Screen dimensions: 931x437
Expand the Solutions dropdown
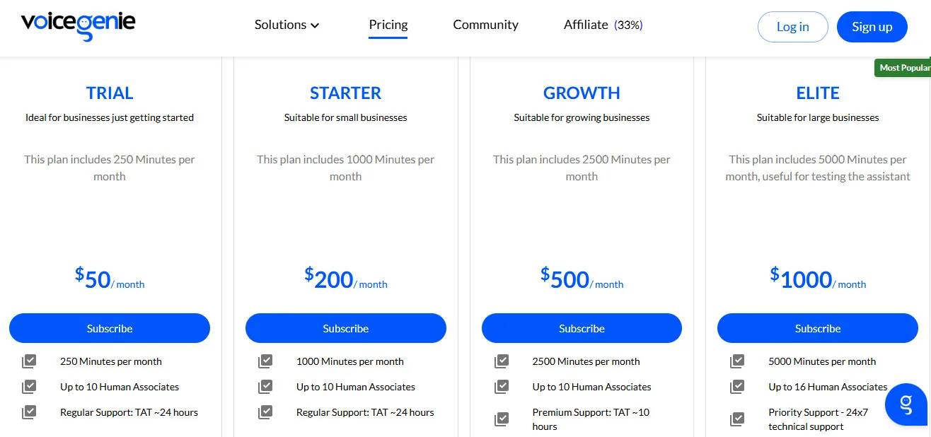(287, 24)
